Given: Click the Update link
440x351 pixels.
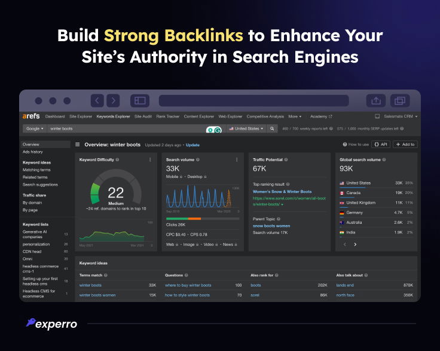Looking at the screenshot, I should point(192,145).
